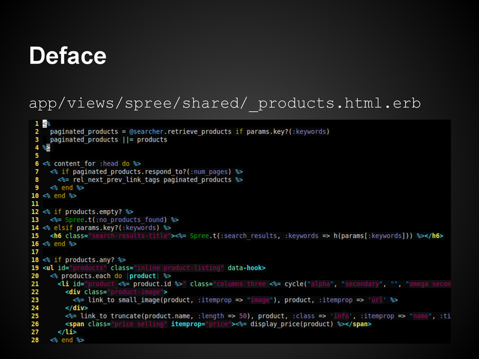Click 'end' keyword on line 9
This screenshot has width=479, height=359.
tap(67, 188)
